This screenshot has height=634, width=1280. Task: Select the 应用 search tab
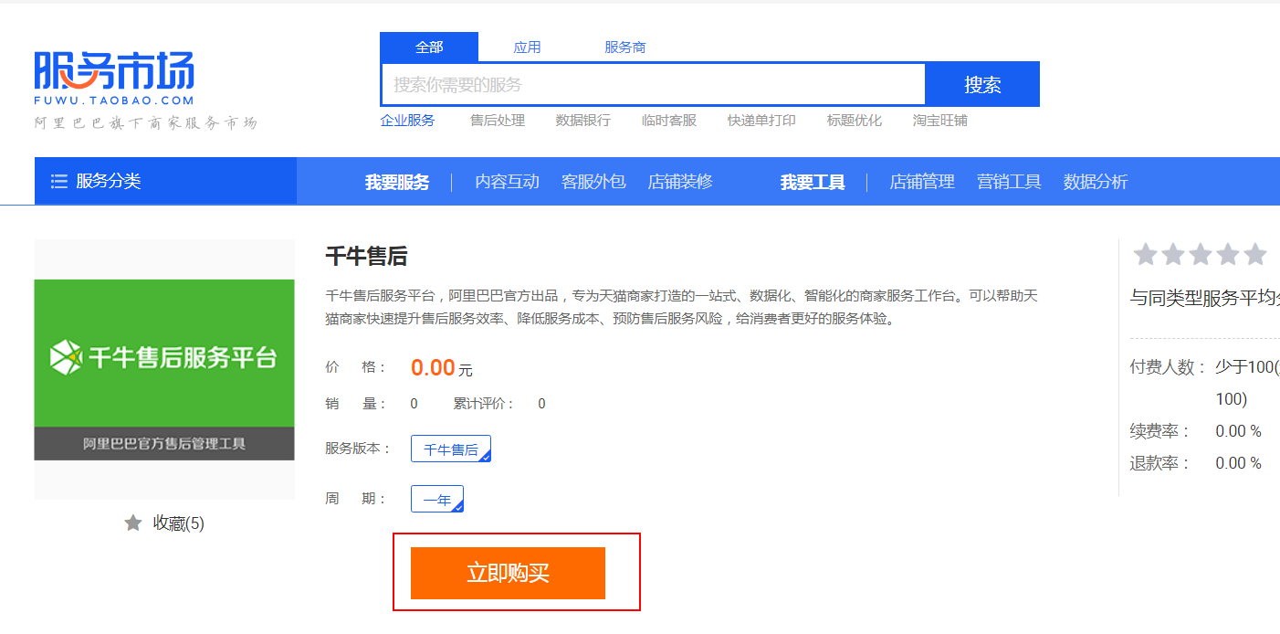click(x=527, y=47)
